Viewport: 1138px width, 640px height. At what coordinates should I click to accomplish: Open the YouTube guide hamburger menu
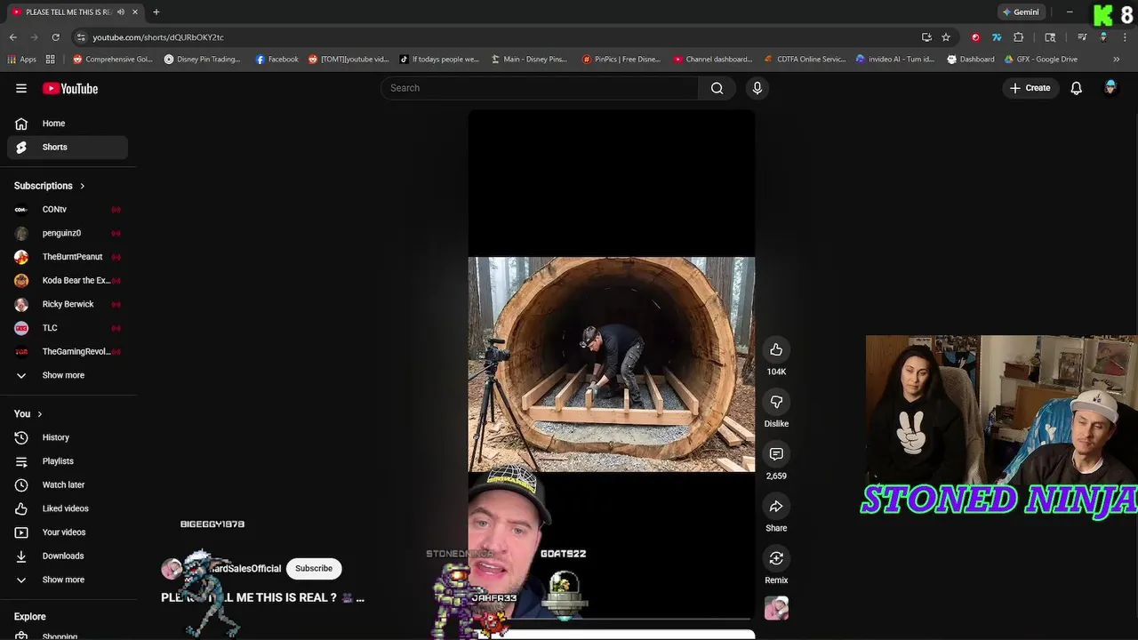pyautogui.click(x=21, y=88)
